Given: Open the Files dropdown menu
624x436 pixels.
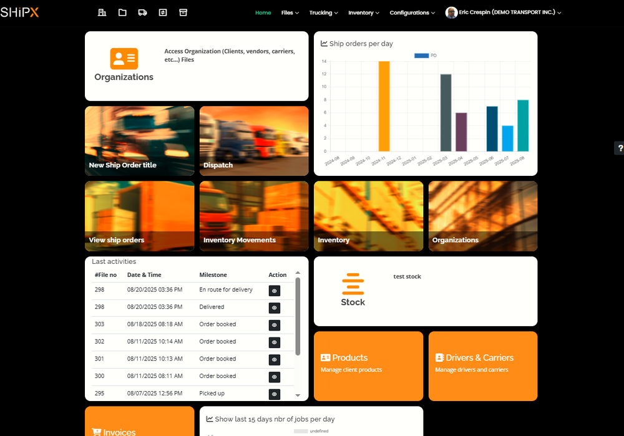Looking at the screenshot, I should (x=290, y=12).
